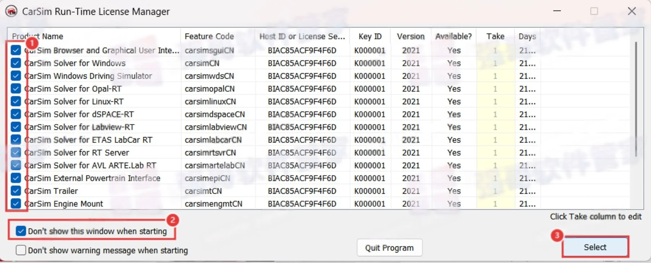Select feature code carsimCN cell
651x263 pixels.
pos(202,63)
